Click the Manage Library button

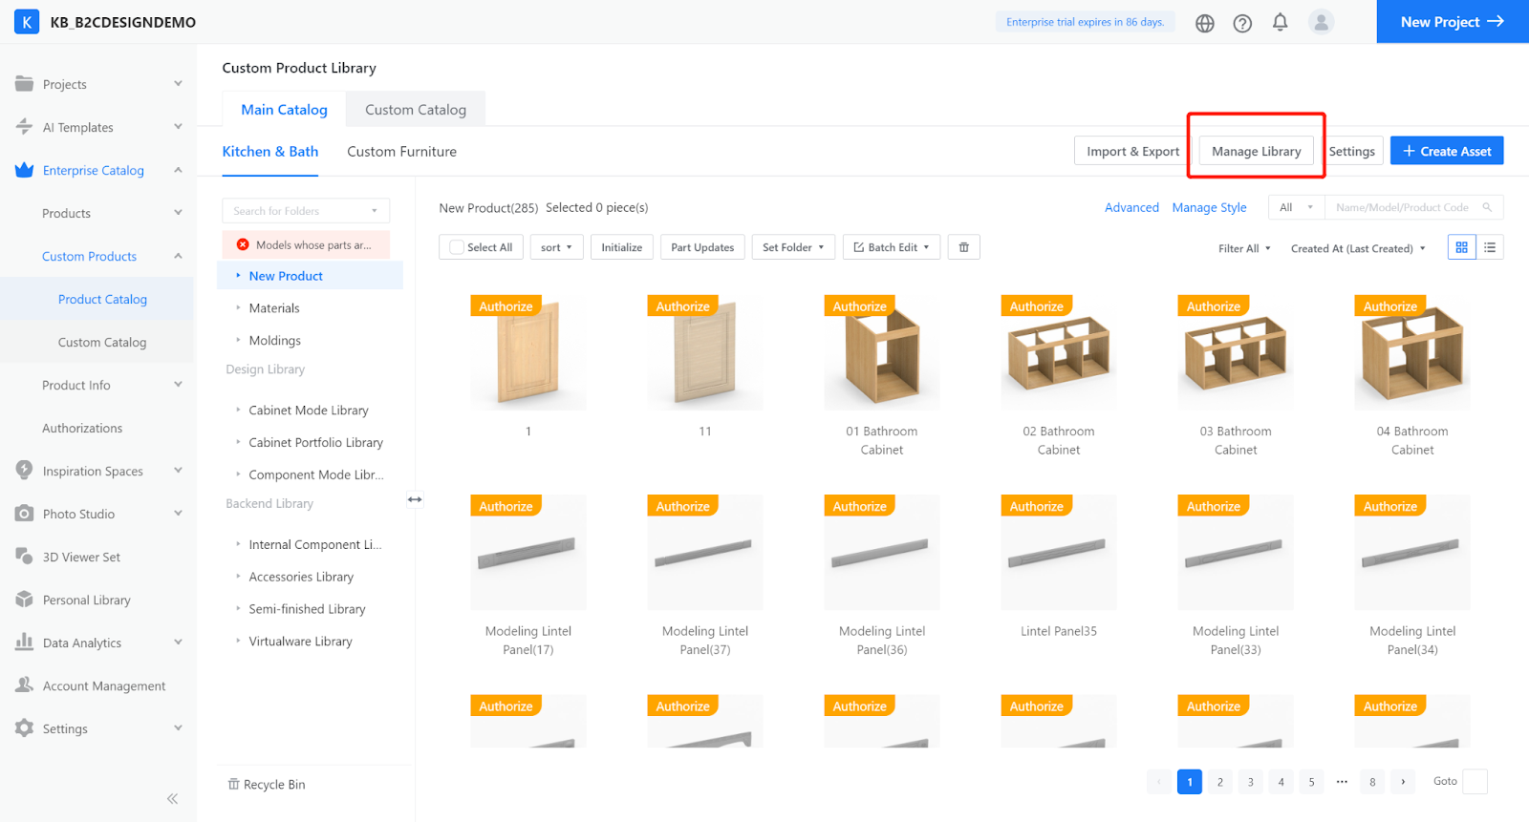[1256, 151]
